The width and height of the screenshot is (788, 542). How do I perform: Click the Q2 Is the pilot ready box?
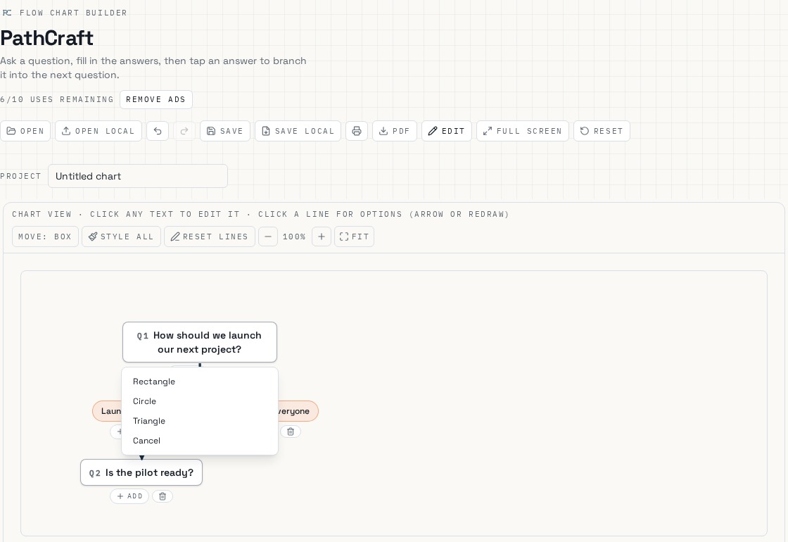[x=141, y=472]
